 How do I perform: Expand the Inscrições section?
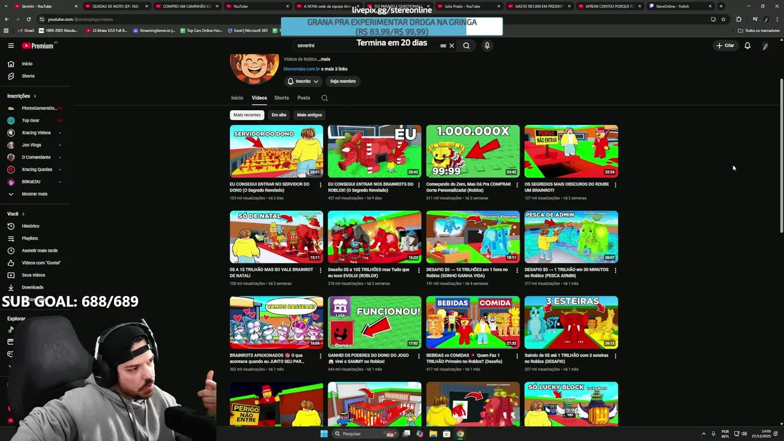point(21,96)
